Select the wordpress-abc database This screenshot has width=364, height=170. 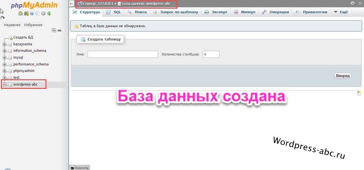coord(25,85)
